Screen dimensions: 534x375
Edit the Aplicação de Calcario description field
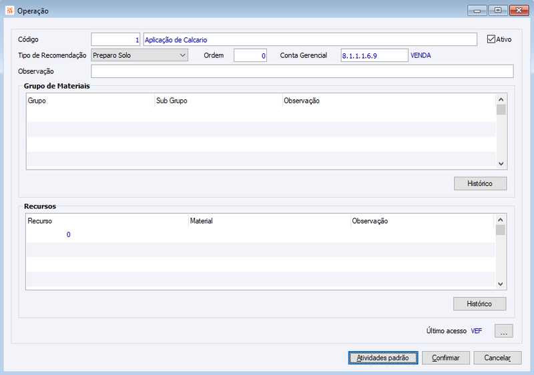pos(310,39)
